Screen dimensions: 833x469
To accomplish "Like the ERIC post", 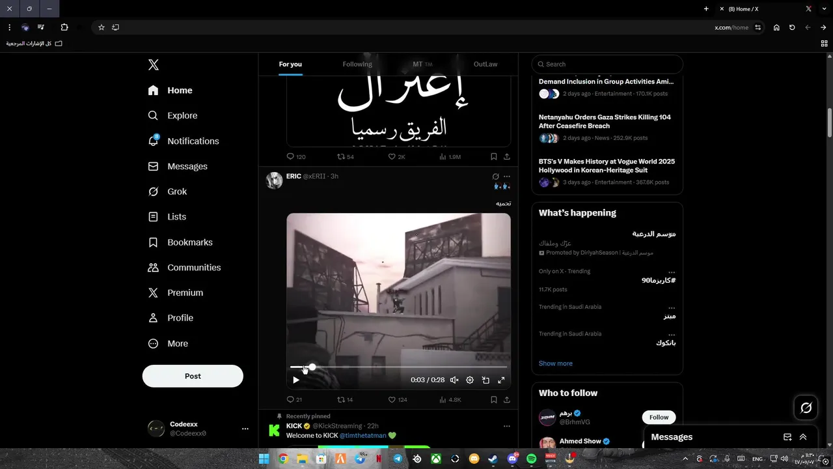I will click(397, 399).
